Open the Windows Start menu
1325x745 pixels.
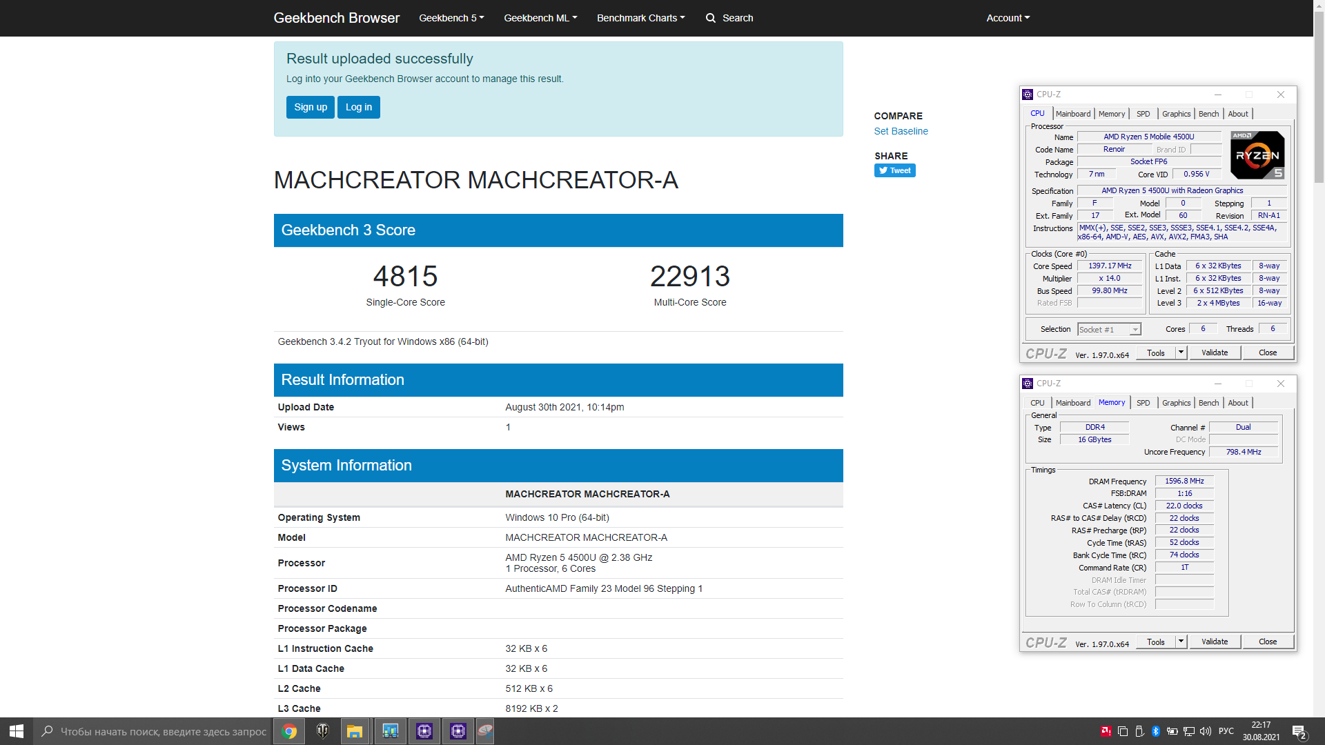coord(17,731)
